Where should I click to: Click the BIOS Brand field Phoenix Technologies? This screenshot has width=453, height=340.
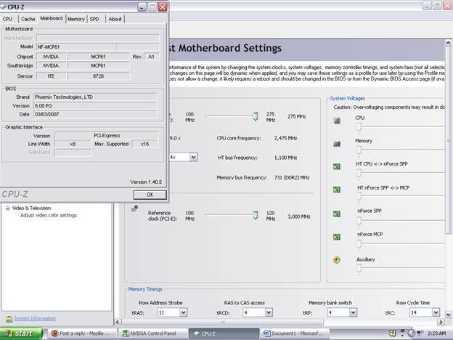tap(95, 97)
